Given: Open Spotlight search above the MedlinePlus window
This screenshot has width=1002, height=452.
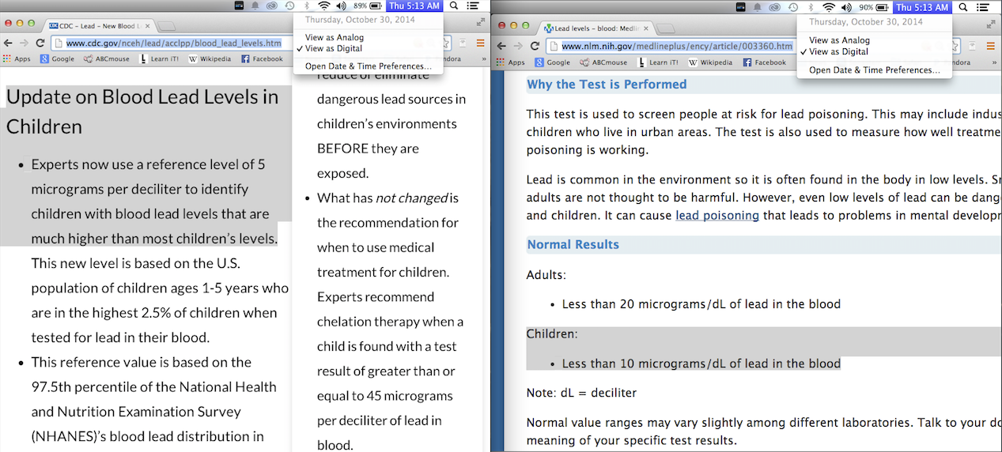Looking at the screenshot, I should 962,7.
